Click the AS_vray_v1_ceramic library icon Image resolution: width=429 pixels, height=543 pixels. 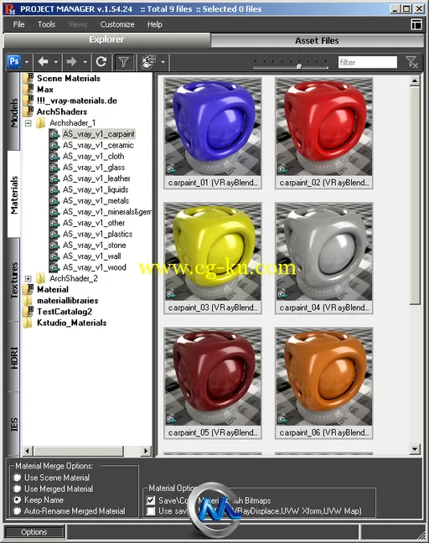54,145
